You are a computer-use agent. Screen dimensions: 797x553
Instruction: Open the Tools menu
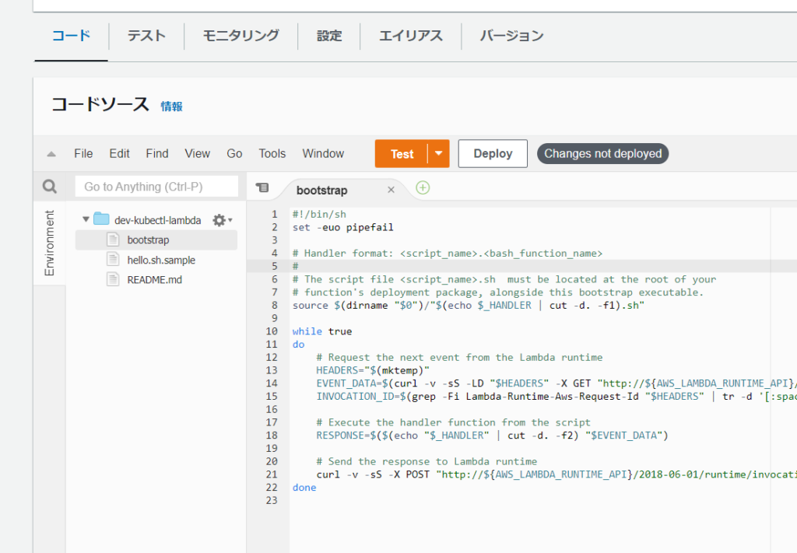(272, 153)
